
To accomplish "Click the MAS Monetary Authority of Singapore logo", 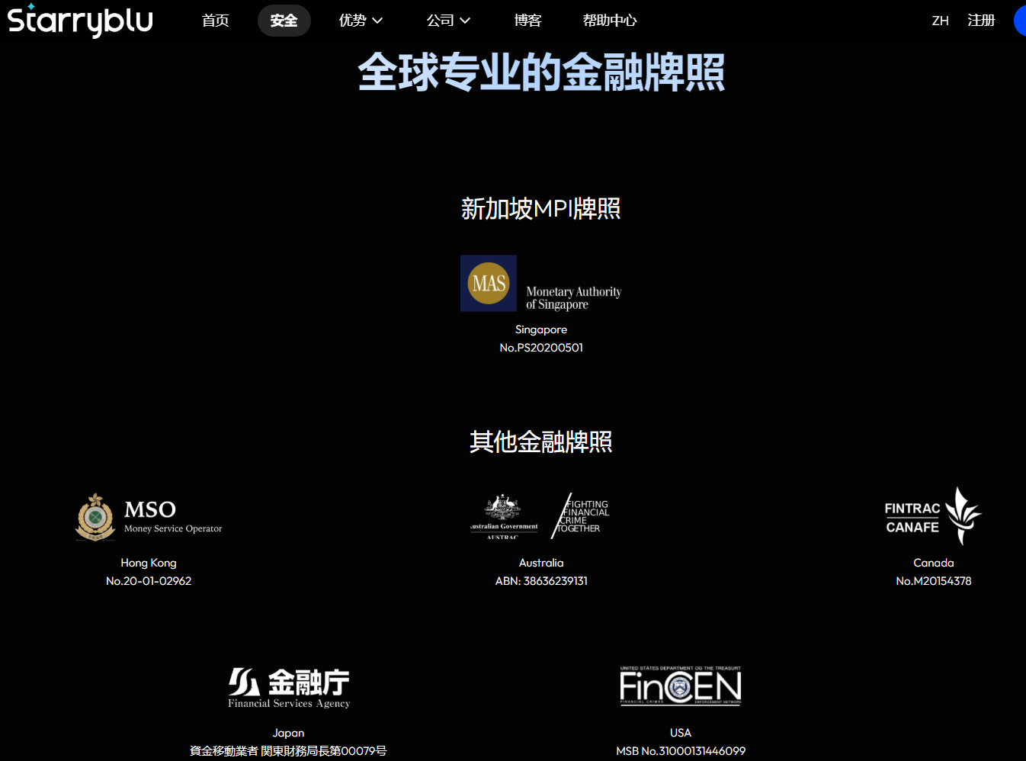I will click(541, 284).
